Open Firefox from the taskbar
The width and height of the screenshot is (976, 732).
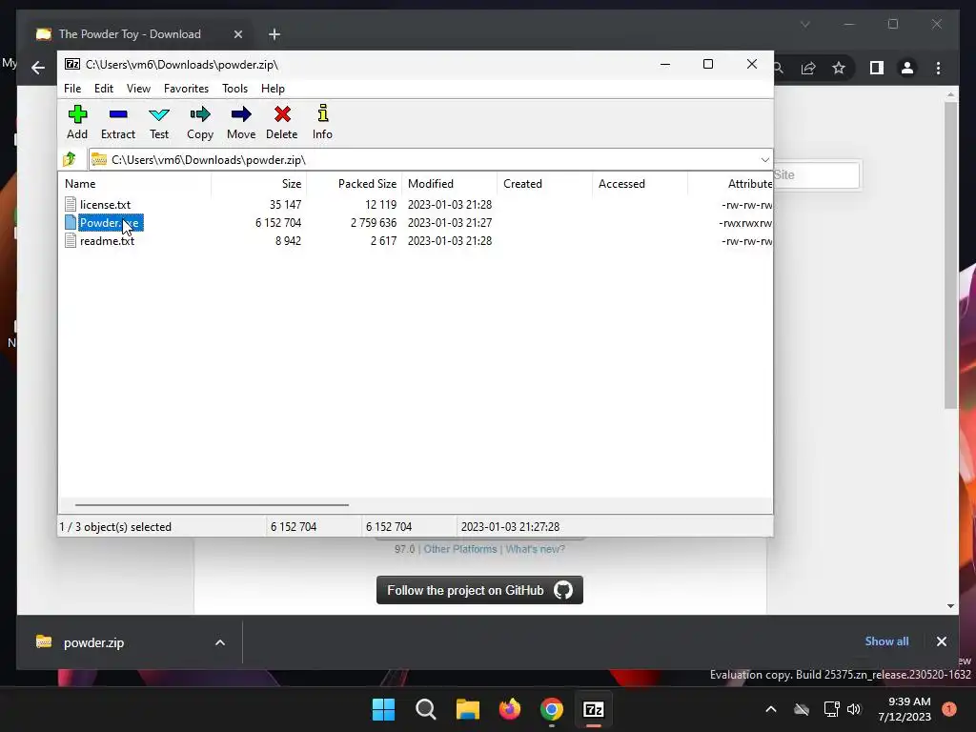coord(510,709)
